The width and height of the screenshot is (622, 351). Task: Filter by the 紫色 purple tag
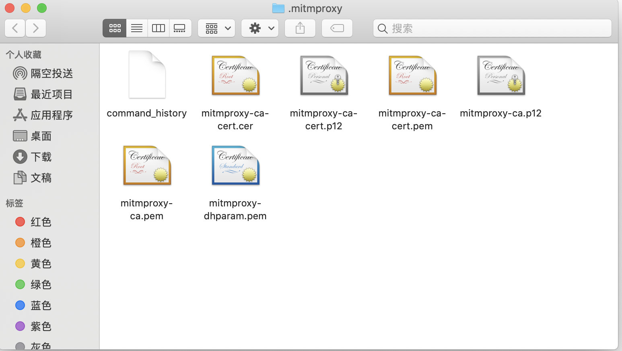point(50,327)
